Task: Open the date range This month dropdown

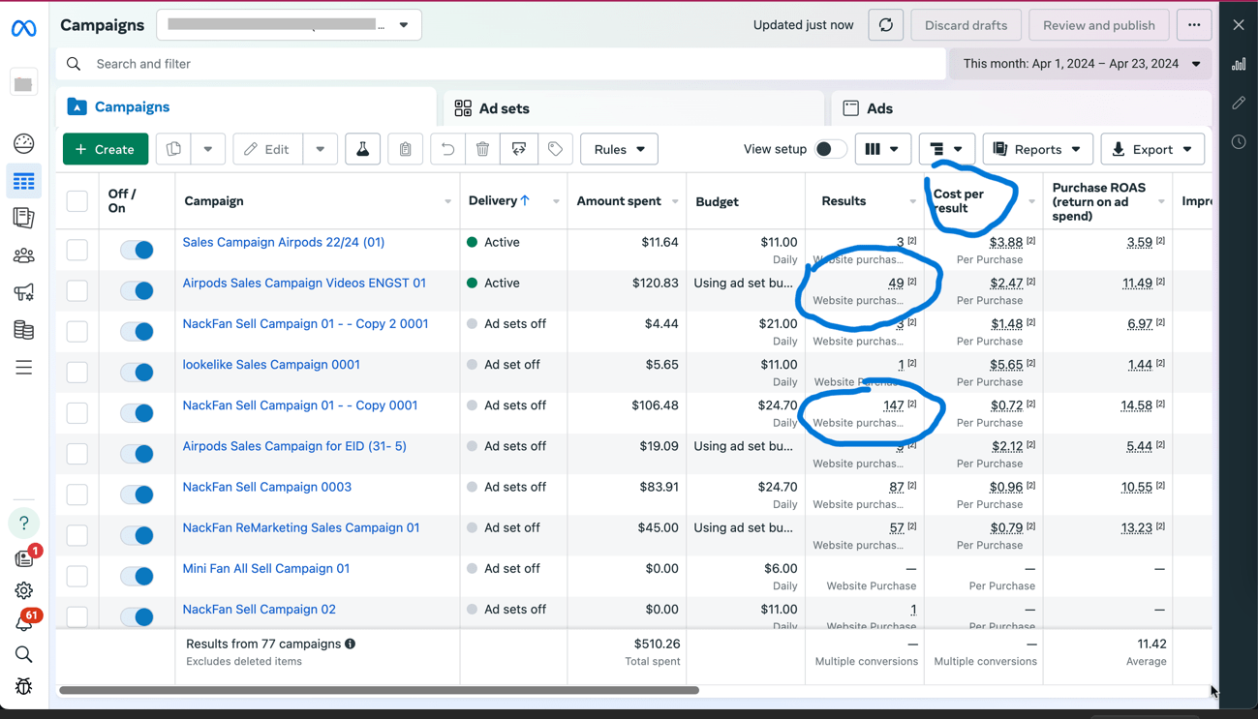Action: pos(1081,64)
